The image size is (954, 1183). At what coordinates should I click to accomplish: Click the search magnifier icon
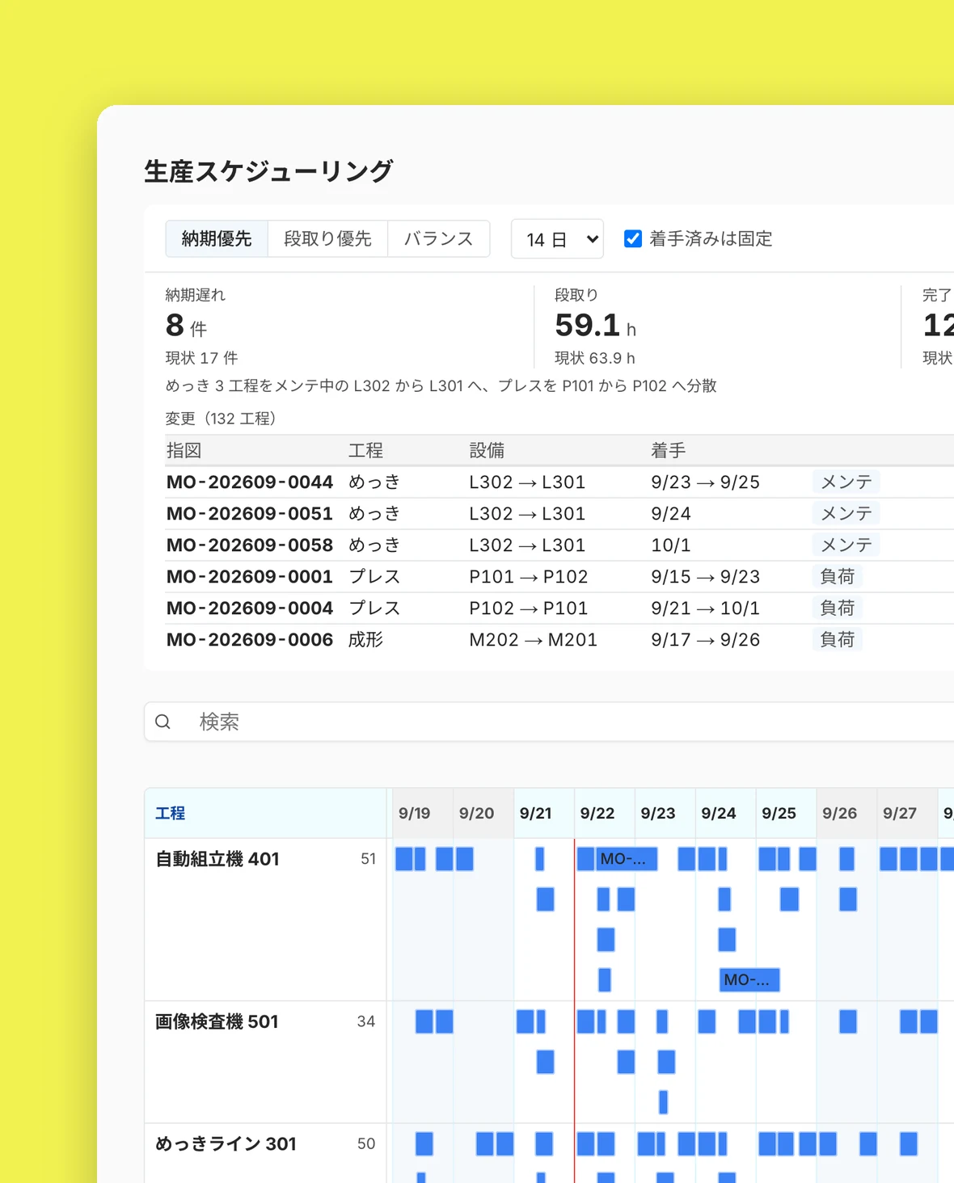(163, 722)
